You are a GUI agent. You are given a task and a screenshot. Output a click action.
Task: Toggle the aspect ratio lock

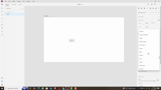tap(144, 24)
